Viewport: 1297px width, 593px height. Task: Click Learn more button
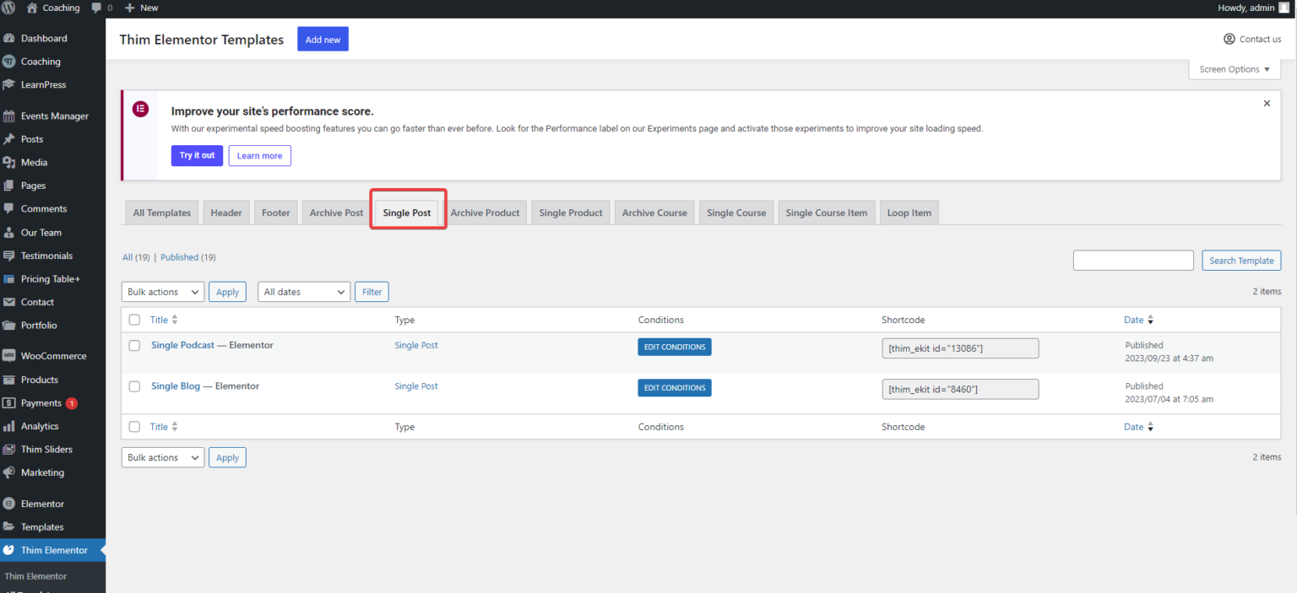coord(260,155)
